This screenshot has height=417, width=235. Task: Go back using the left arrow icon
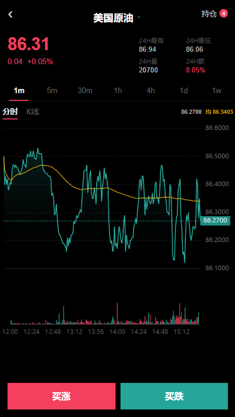click(x=10, y=14)
